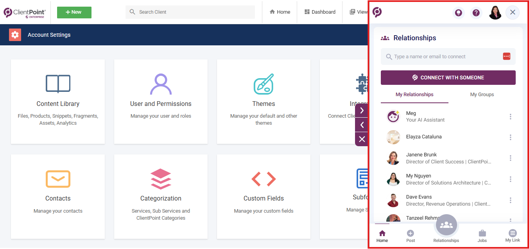Open the Themes palette icon

(x=264, y=84)
